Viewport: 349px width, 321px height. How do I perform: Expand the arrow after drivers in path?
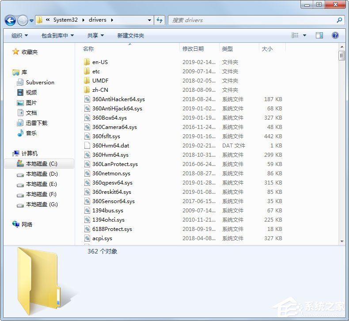coord(112,20)
